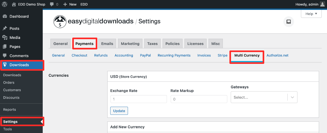Select the Payments tab

[84, 44]
